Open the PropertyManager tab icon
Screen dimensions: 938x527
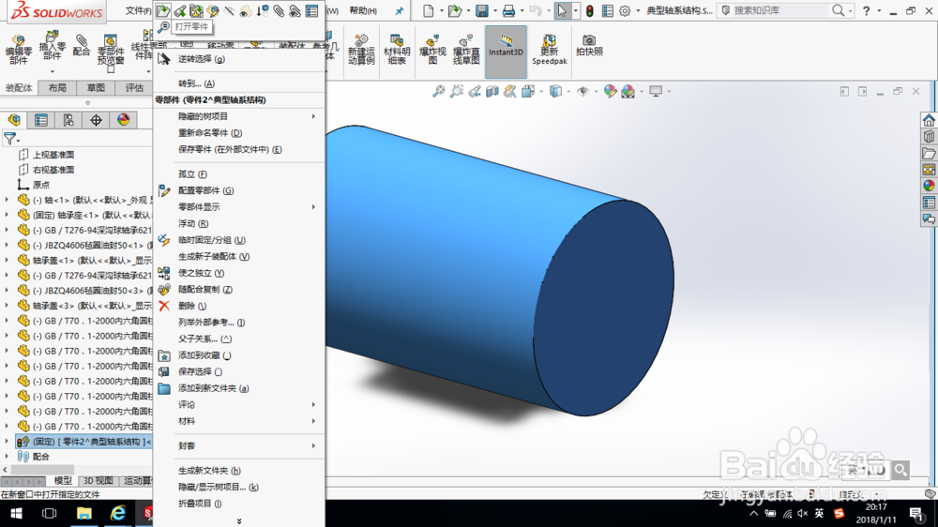tap(41, 120)
